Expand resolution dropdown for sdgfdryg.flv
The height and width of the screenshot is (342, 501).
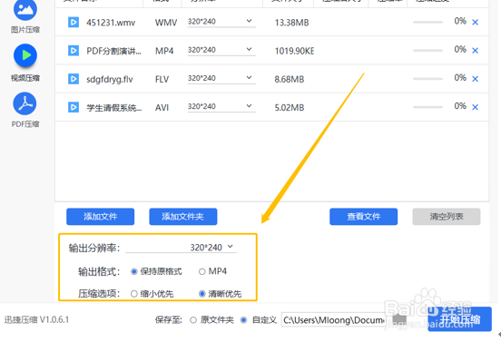tap(250, 78)
